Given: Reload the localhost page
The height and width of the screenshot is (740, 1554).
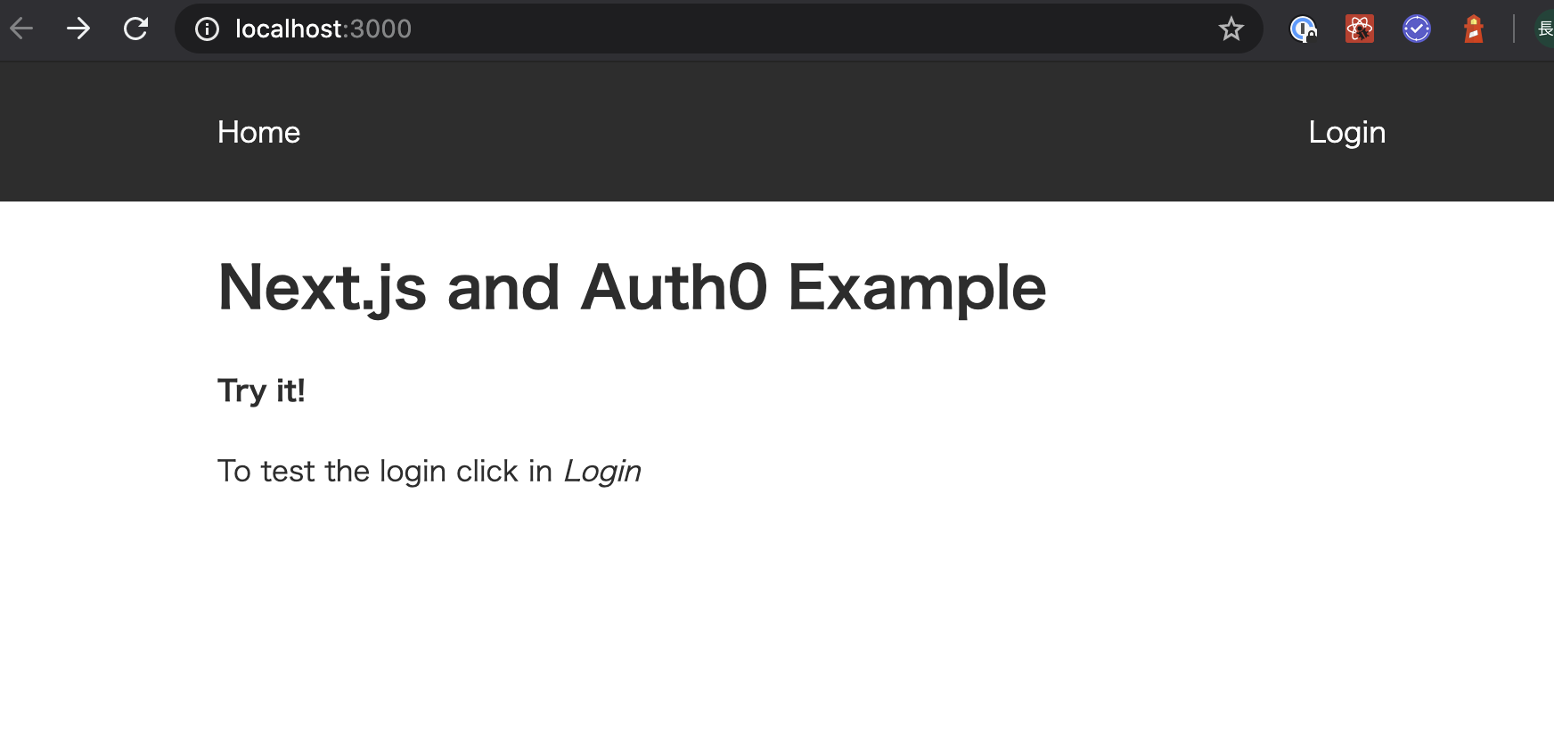Looking at the screenshot, I should (135, 29).
